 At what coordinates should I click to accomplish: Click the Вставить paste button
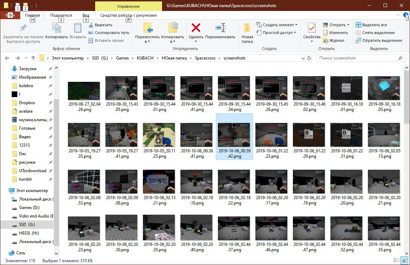pyautogui.click(x=78, y=31)
